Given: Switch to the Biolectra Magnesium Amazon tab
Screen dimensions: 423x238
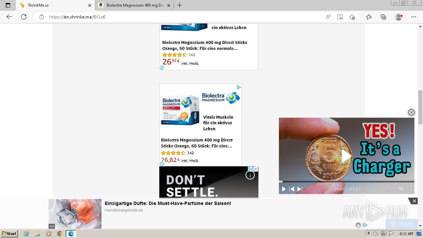Looking at the screenshot, I should (135, 5).
